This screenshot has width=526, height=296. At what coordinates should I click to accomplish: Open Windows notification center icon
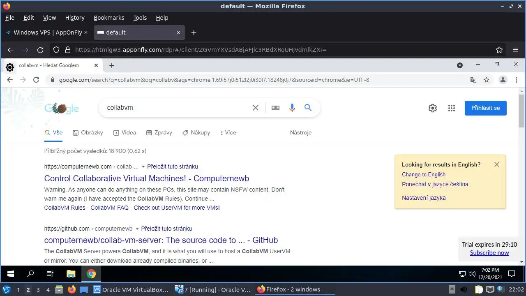pyautogui.click(x=512, y=274)
